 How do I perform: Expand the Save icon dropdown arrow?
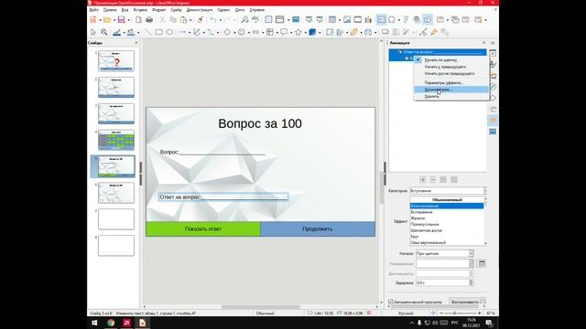tap(128, 20)
